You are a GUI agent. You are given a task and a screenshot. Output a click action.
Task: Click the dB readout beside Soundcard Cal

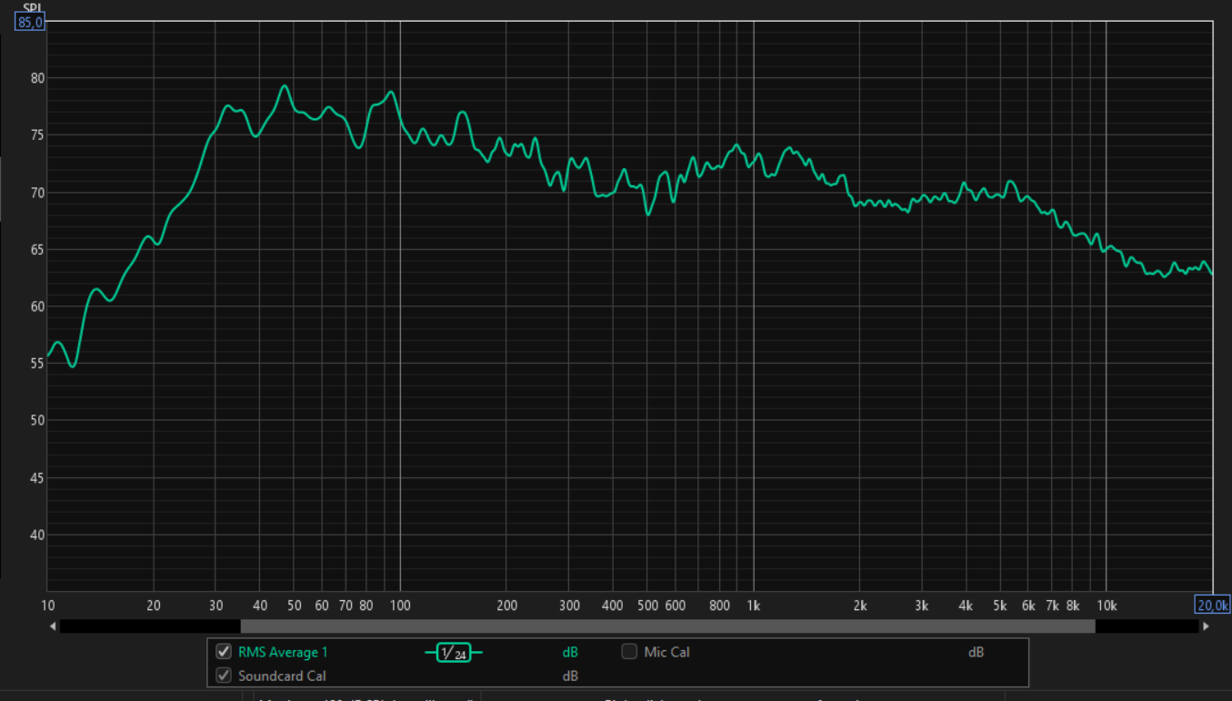pyautogui.click(x=570, y=676)
